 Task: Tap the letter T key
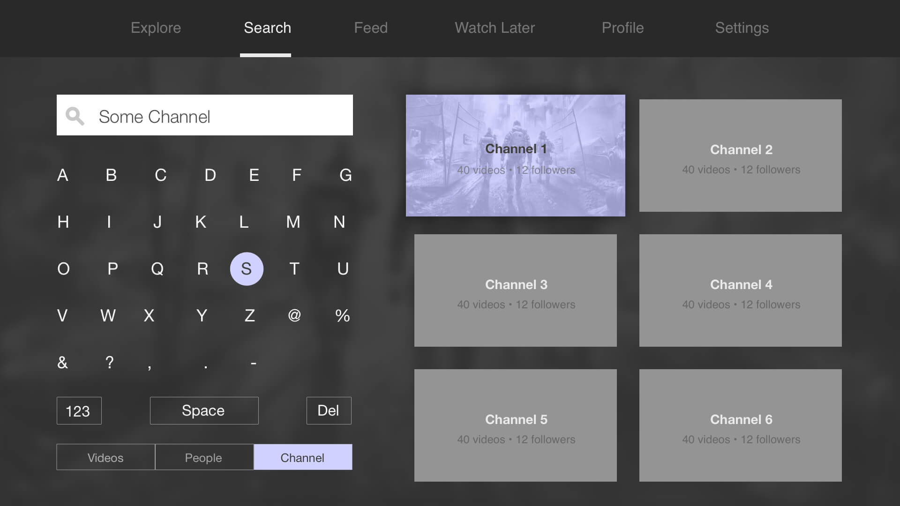click(294, 269)
